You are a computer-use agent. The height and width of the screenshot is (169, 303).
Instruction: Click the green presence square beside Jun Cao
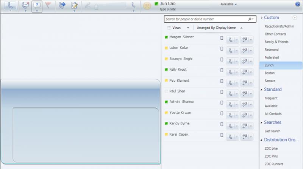pos(156,3)
